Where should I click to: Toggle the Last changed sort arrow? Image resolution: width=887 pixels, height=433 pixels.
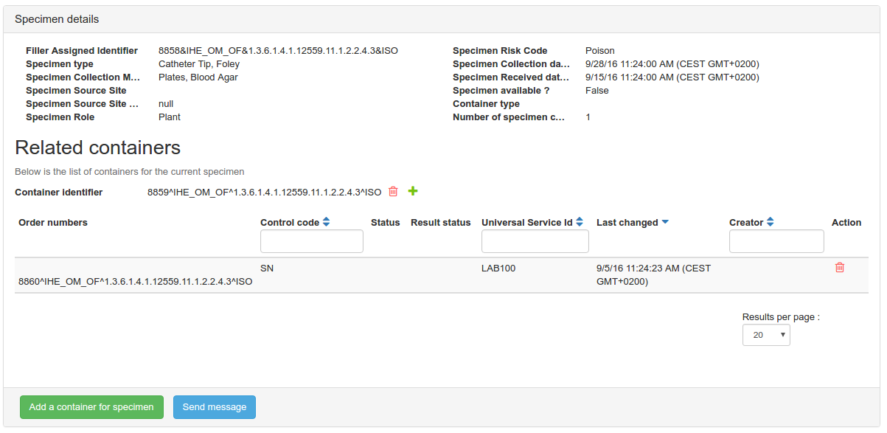[665, 222]
